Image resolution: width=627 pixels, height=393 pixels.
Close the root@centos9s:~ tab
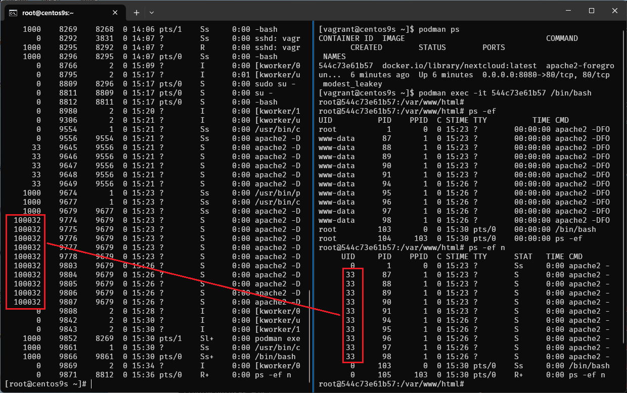click(x=117, y=12)
